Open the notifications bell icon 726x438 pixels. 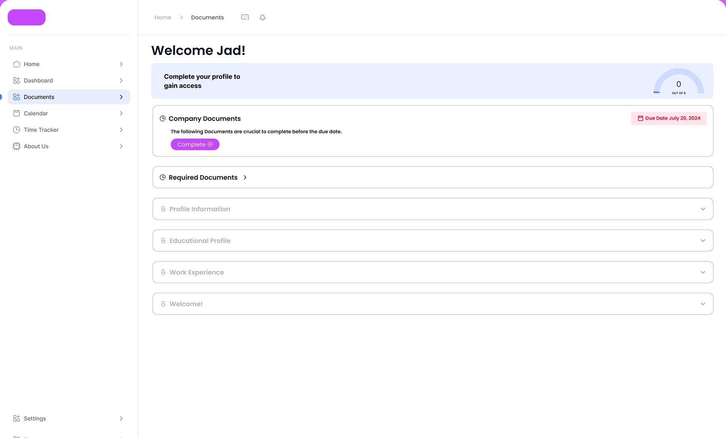(263, 17)
